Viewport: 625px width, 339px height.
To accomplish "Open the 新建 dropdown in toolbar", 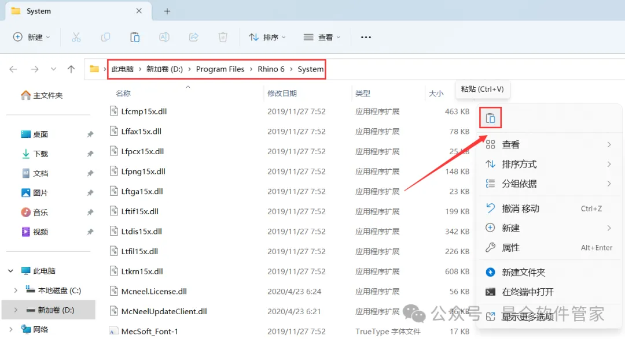I will coord(32,38).
